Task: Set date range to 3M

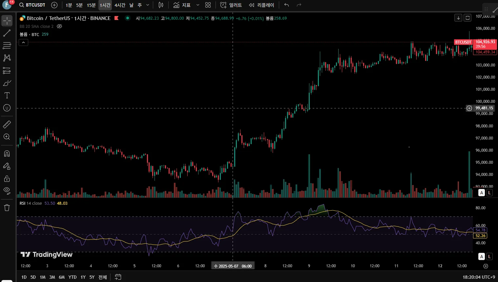Action: pyautogui.click(x=52, y=277)
